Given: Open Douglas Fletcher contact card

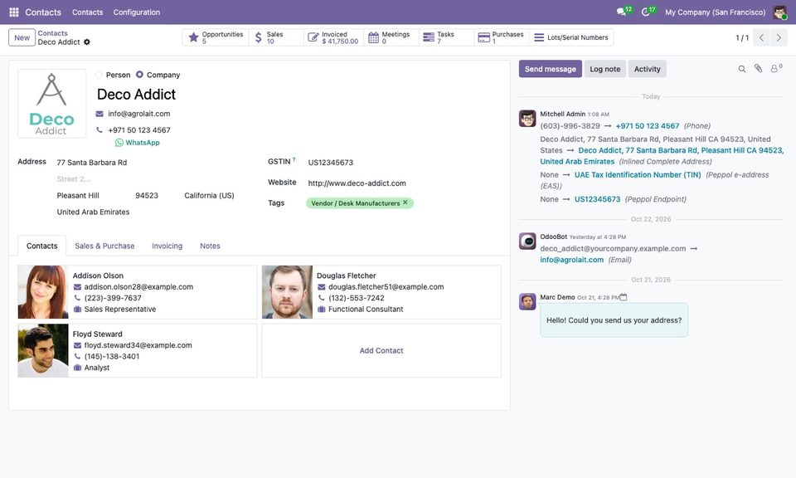Looking at the screenshot, I should [381, 292].
